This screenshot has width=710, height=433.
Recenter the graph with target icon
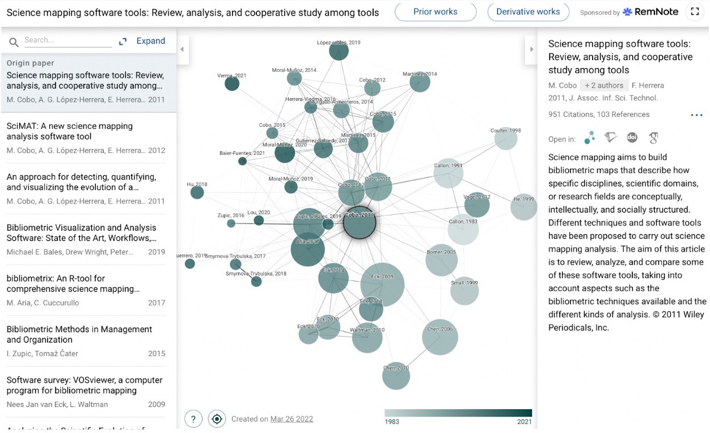(x=217, y=419)
